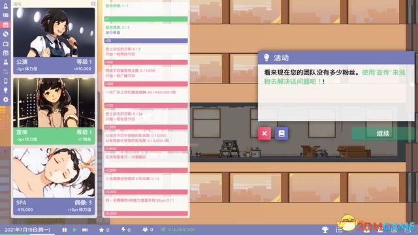Click the pink +3,000 goal reward bar
The width and height of the screenshot is (418, 235).
click(x=146, y=192)
